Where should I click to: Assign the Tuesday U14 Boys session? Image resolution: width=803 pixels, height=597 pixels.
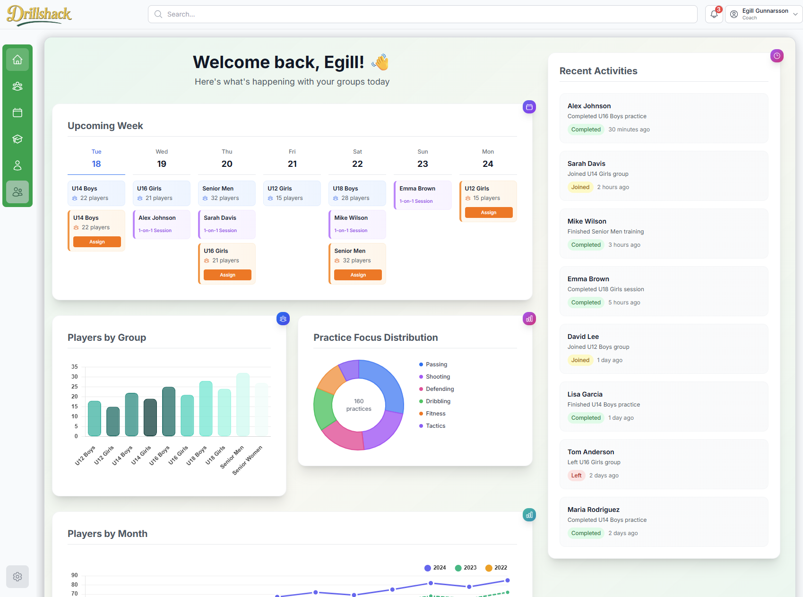[x=96, y=242]
